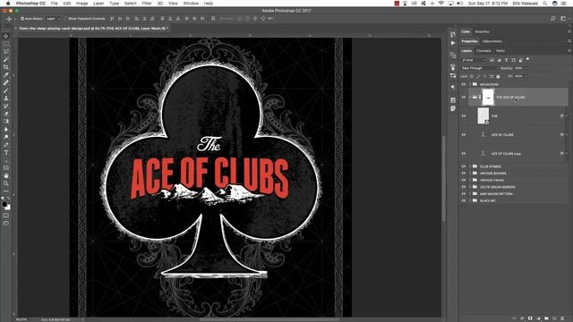Image resolution: width=573 pixels, height=322 pixels.
Task: Select the Dodge tool
Action: point(6,137)
